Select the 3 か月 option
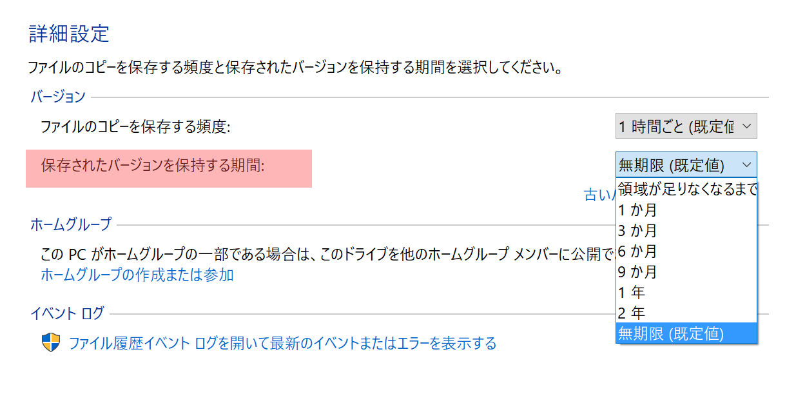The image size is (796, 394). 686,230
